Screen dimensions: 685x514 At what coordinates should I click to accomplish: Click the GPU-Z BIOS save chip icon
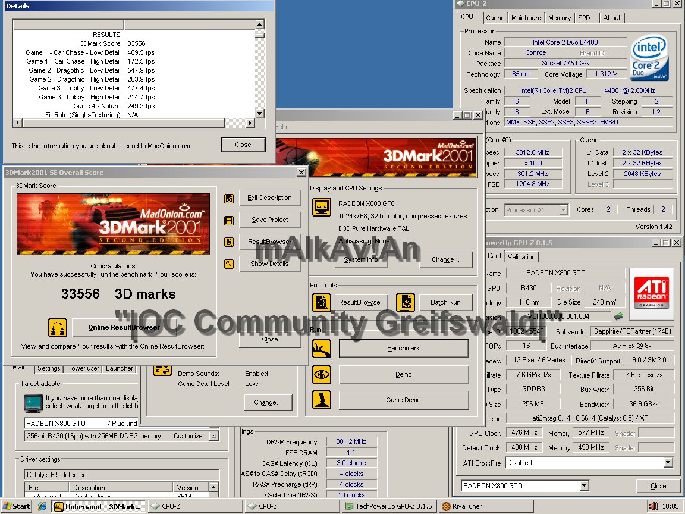tap(618, 315)
